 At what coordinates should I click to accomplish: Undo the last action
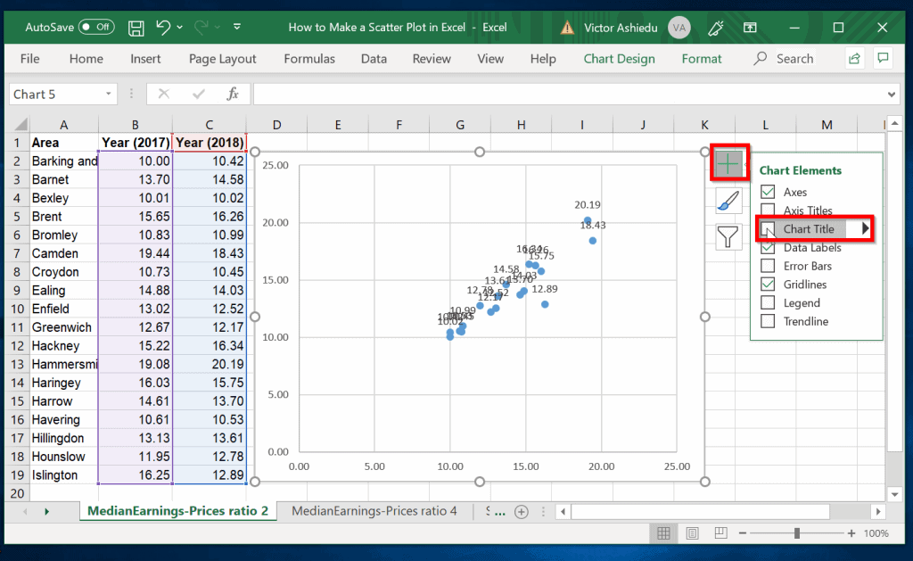(160, 27)
